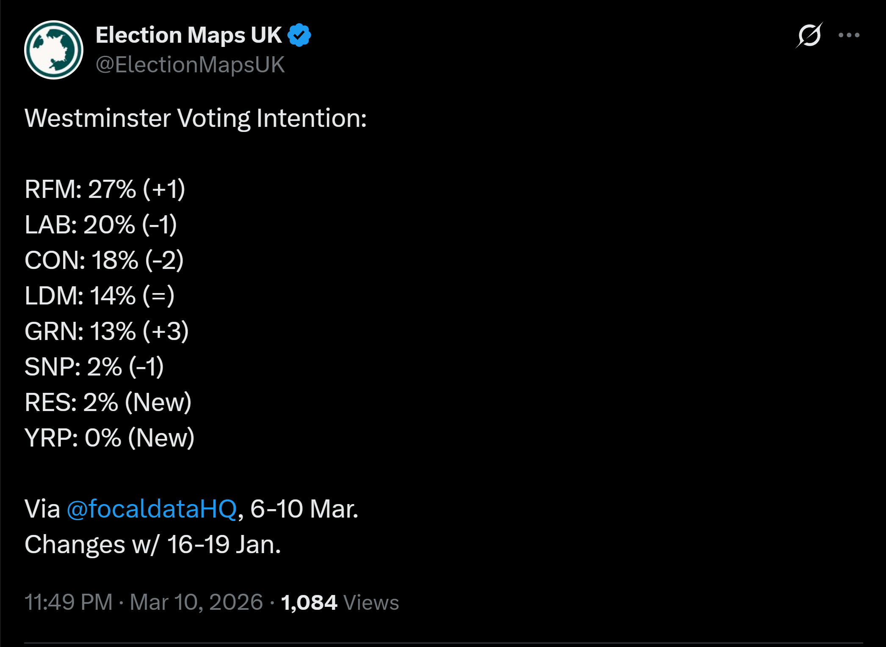Click the blue verified checkmark badge
This screenshot has height=647, width=886.
click(x=299, y=35)
